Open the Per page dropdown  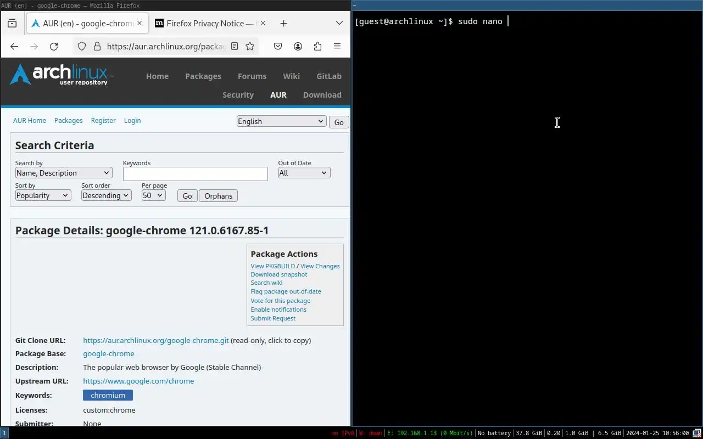[x=154, y=195]
